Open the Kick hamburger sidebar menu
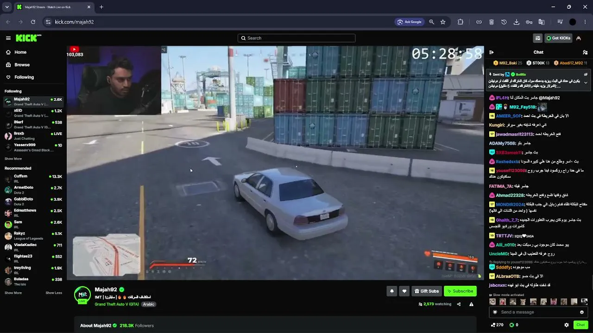 (8, 38)
